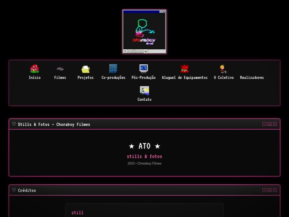
Task: Click the heart icon beside Stills & Fotos
Action: tap(14, 124)
